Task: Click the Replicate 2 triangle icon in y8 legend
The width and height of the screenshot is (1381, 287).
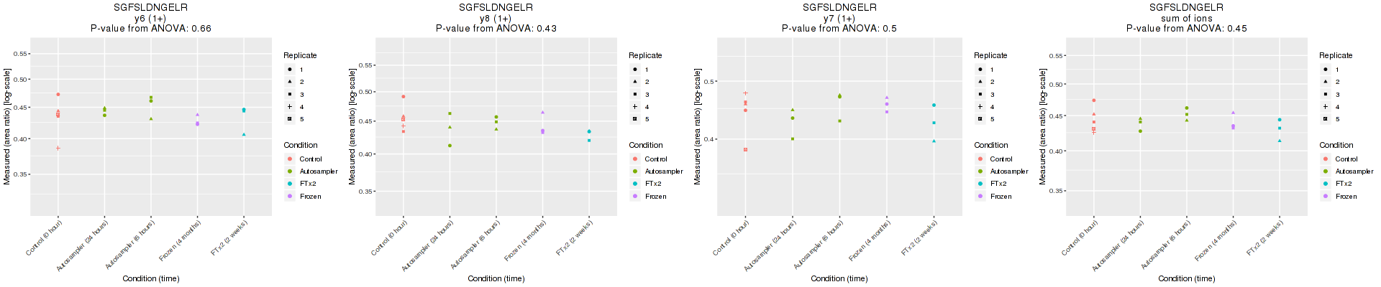Action: coord(635,82)
